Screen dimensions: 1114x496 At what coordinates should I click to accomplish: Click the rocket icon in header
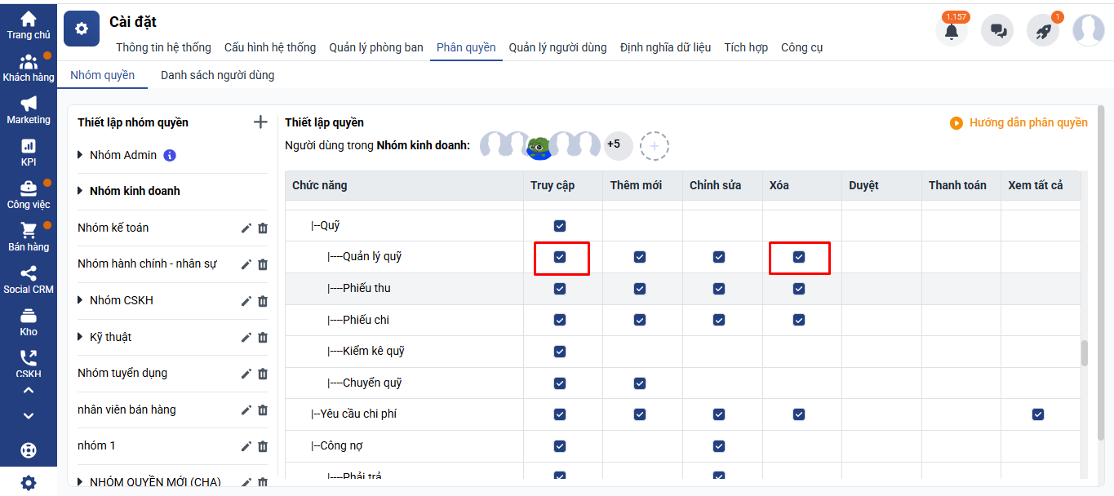1043,31
